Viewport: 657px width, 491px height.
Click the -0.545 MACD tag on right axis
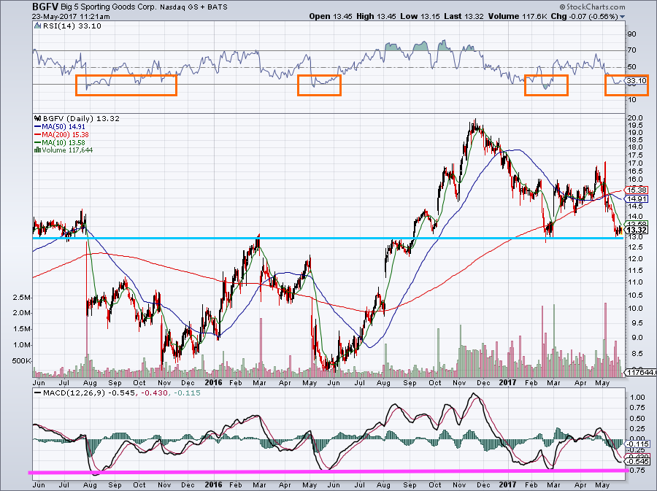click(x=637, y=461)
